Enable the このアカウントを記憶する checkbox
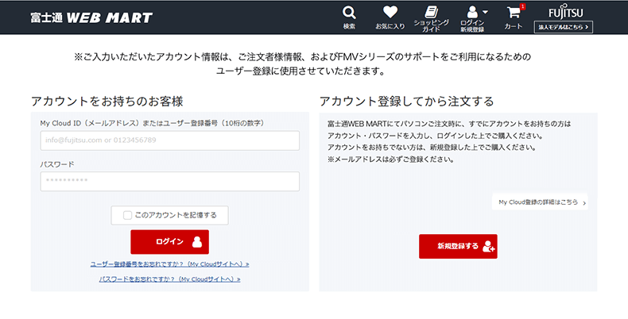This screenshot has width=628, height=319. coord(127,215)
